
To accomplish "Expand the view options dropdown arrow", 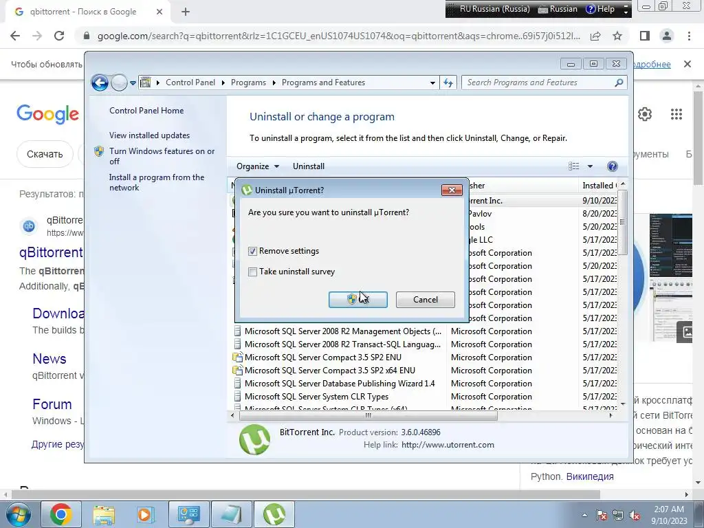I will [x=590, y=166].
